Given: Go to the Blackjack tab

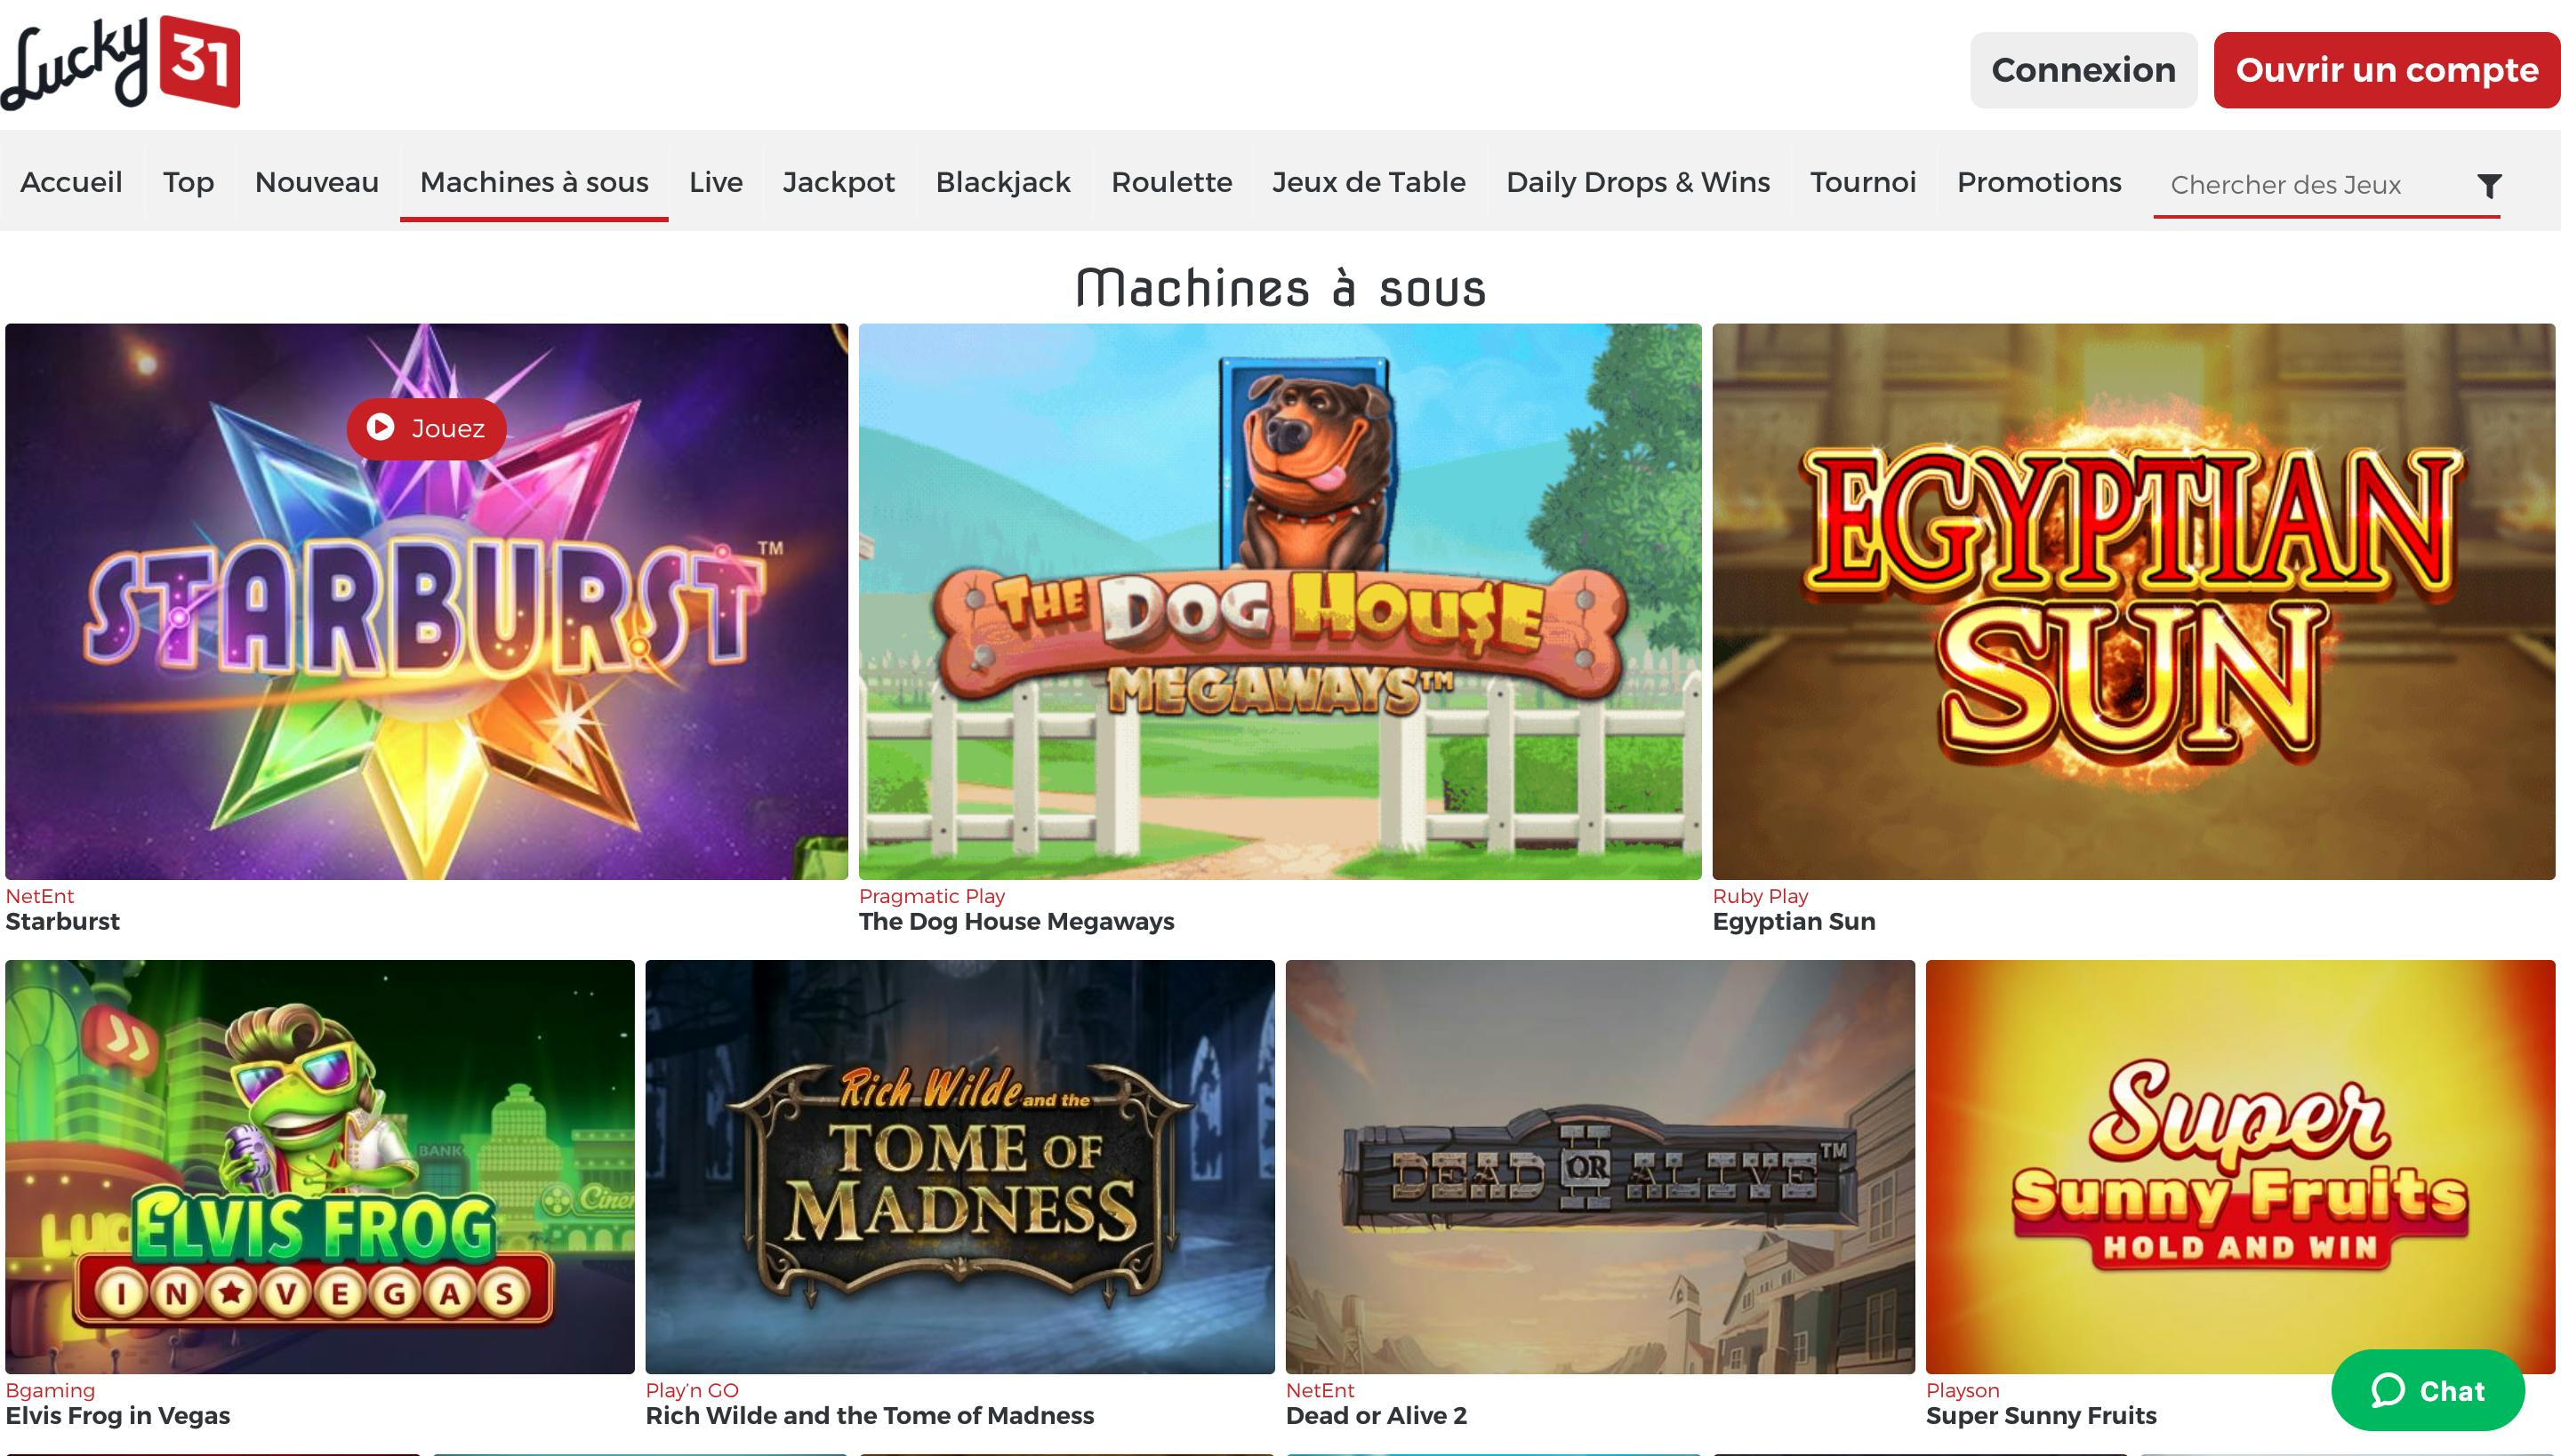Looking at the screenshot, I should [x=1003, y=182].
